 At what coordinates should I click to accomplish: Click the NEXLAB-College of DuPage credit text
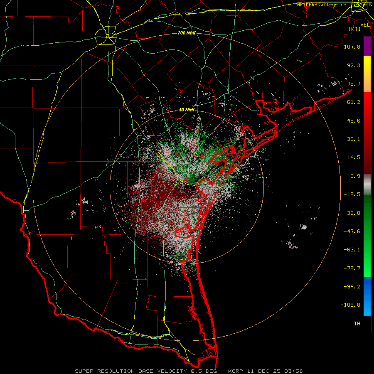[x=334, y=5]
